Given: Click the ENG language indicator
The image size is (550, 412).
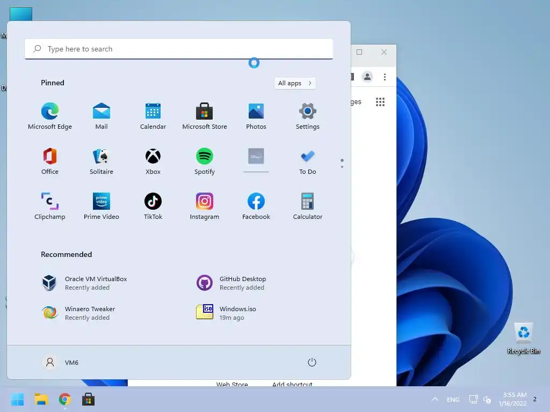Looking at the screenshot, I should click(453, 399).
